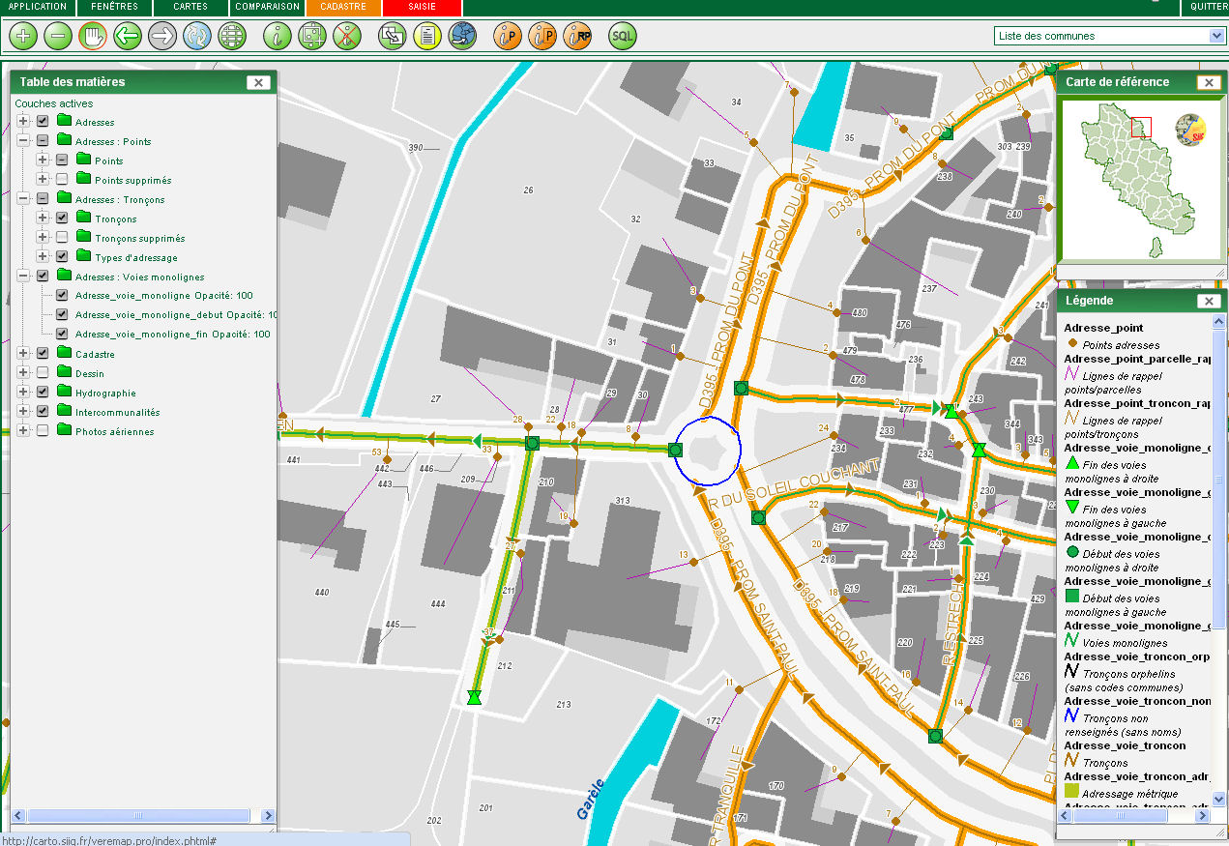Switch to the SAISIE tab

point(422,7)
